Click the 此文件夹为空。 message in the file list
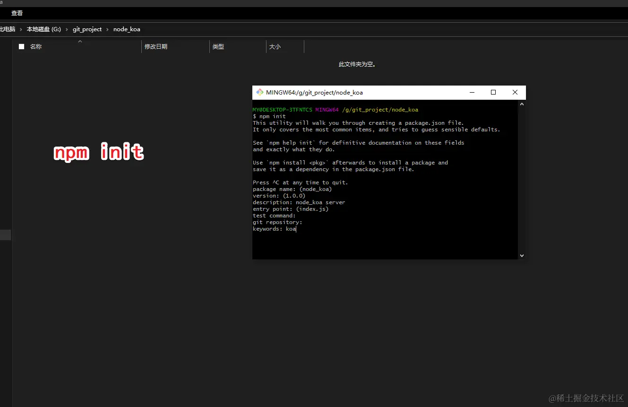The height and width of the screenshot is (407, 628). coord(357,64)
